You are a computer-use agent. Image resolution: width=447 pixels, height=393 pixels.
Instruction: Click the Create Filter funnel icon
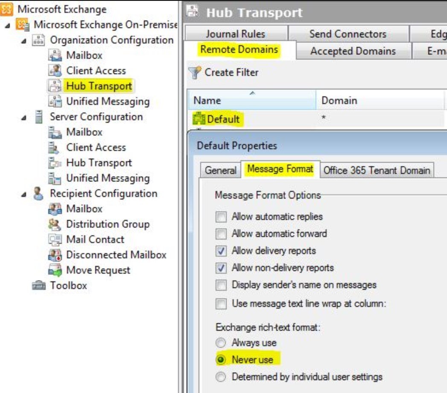tap(195, 72)
